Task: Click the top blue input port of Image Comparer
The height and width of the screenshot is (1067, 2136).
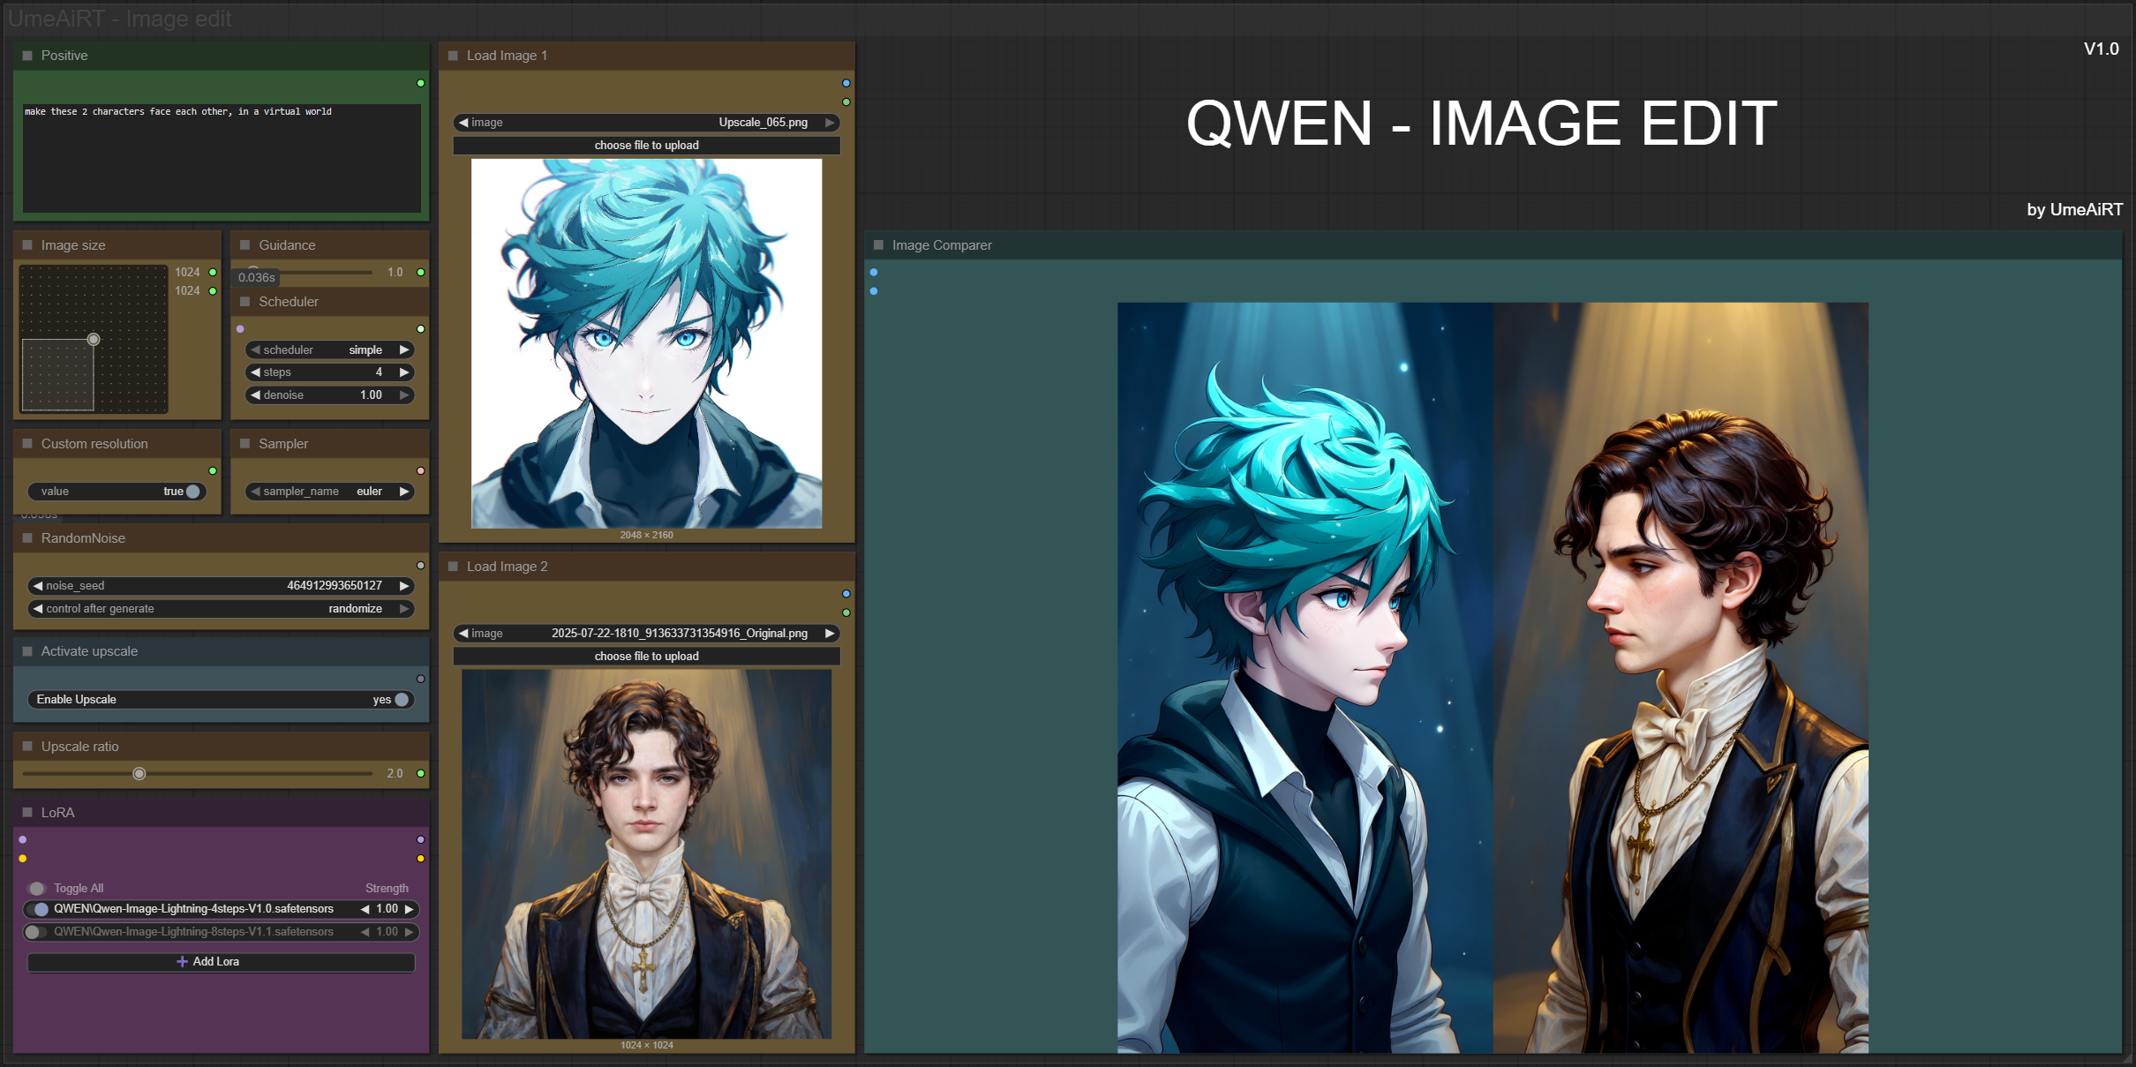Action: click(x=874, y=273)
